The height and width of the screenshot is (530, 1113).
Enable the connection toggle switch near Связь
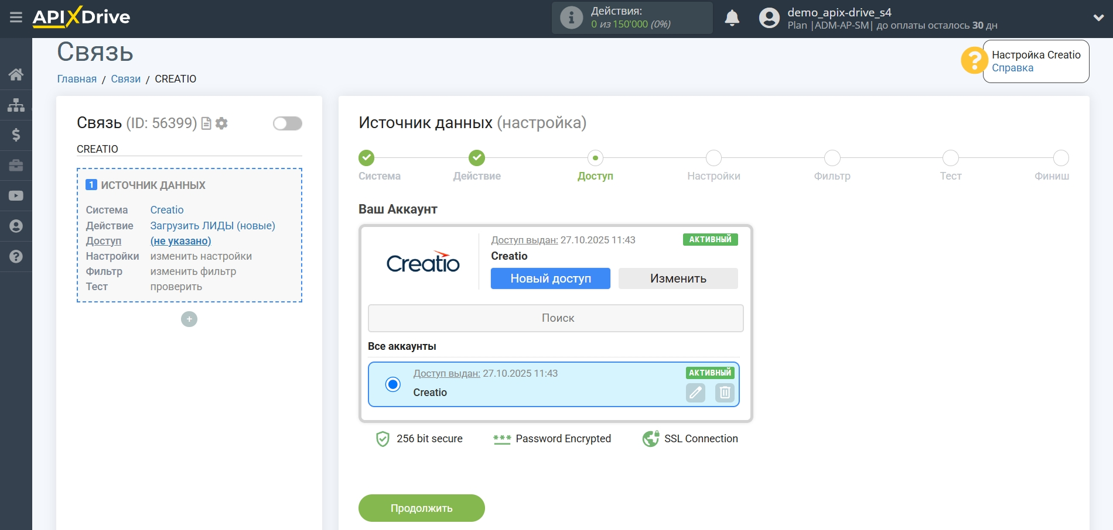[x=286, y=123]
